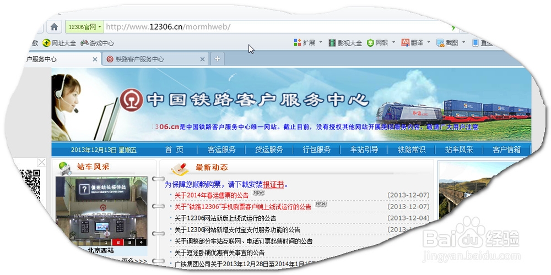551x275 pixels.
Task: Click the 扩展 extensions icon
Action: pos(298,43)
